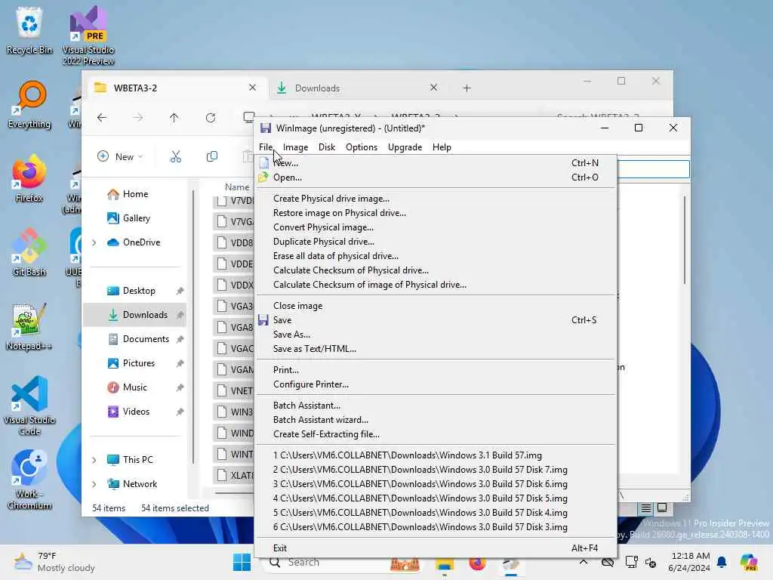Choose Create Self-Extracting file...
Screen dimensions: 773x580
click(x=436, y=433)
